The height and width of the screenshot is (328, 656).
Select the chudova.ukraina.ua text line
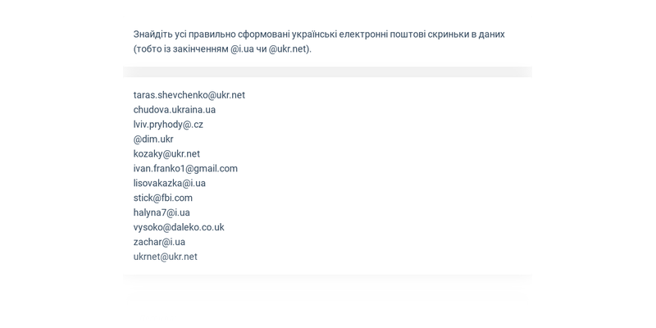pos(175,110)
